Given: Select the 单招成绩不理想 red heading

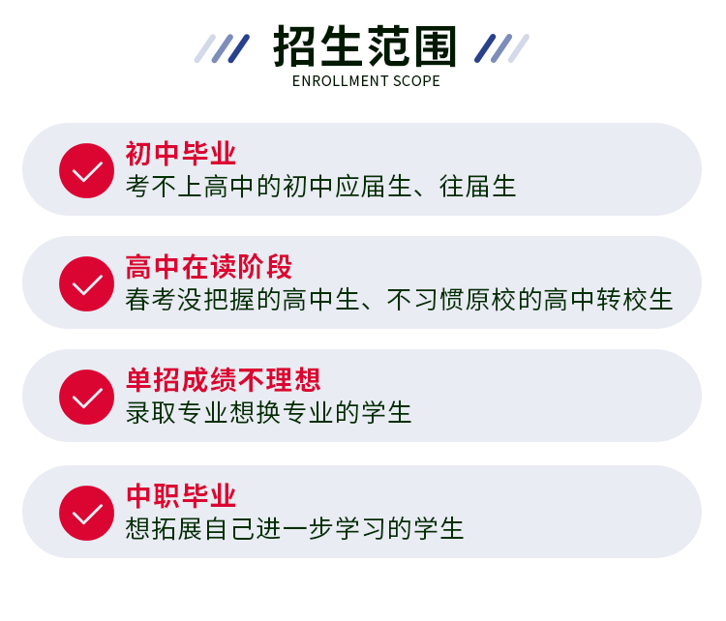Looking at the screenshot, I should click(x=224, y=379).
